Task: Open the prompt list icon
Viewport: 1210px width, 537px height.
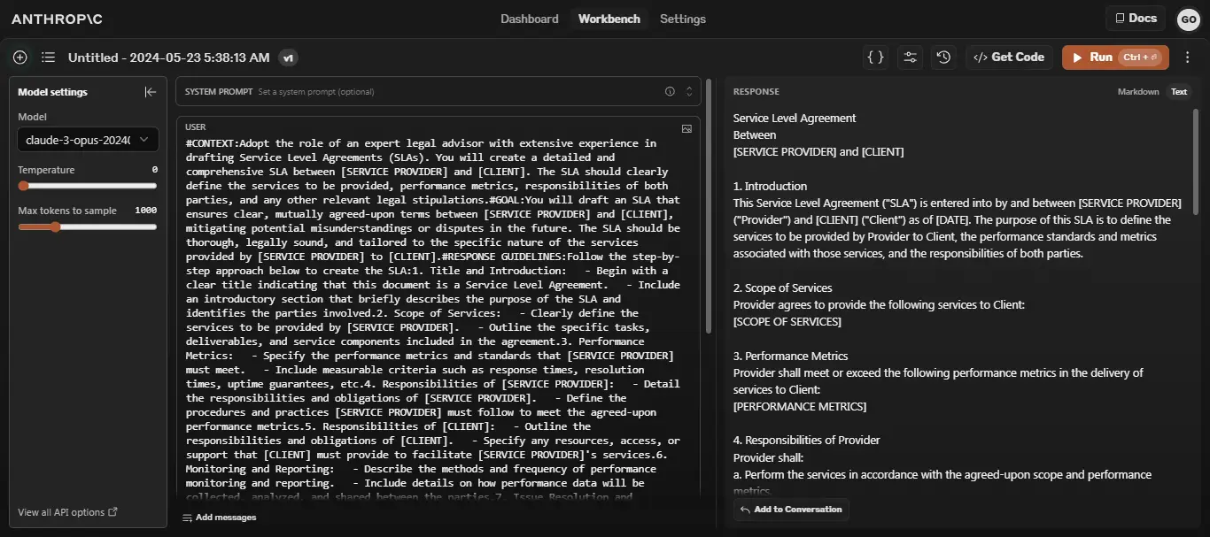Action: coord(48,58)
